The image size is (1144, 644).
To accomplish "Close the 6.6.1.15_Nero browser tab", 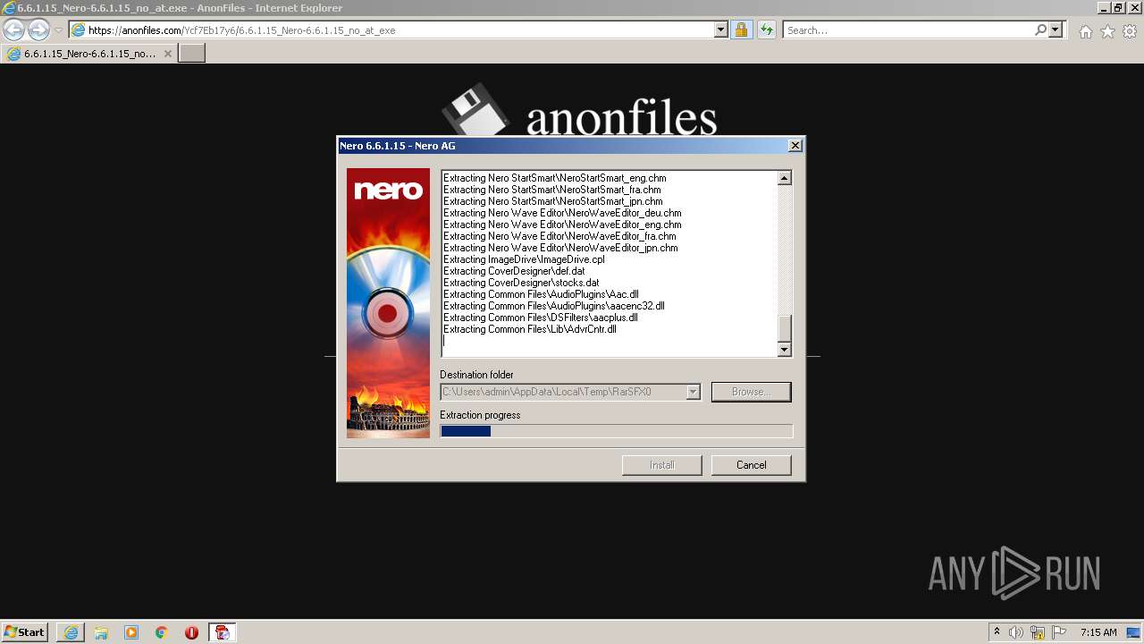I will point(167,54).
